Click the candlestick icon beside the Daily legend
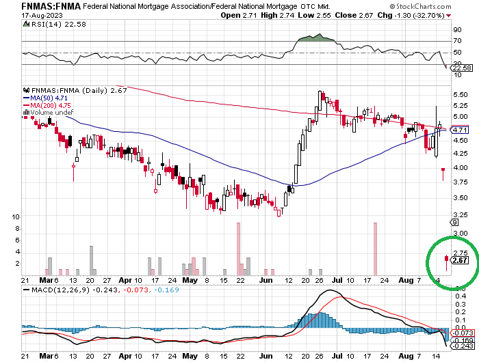The height and width of the screenshot is (362, 479). [x=27, y=90]
